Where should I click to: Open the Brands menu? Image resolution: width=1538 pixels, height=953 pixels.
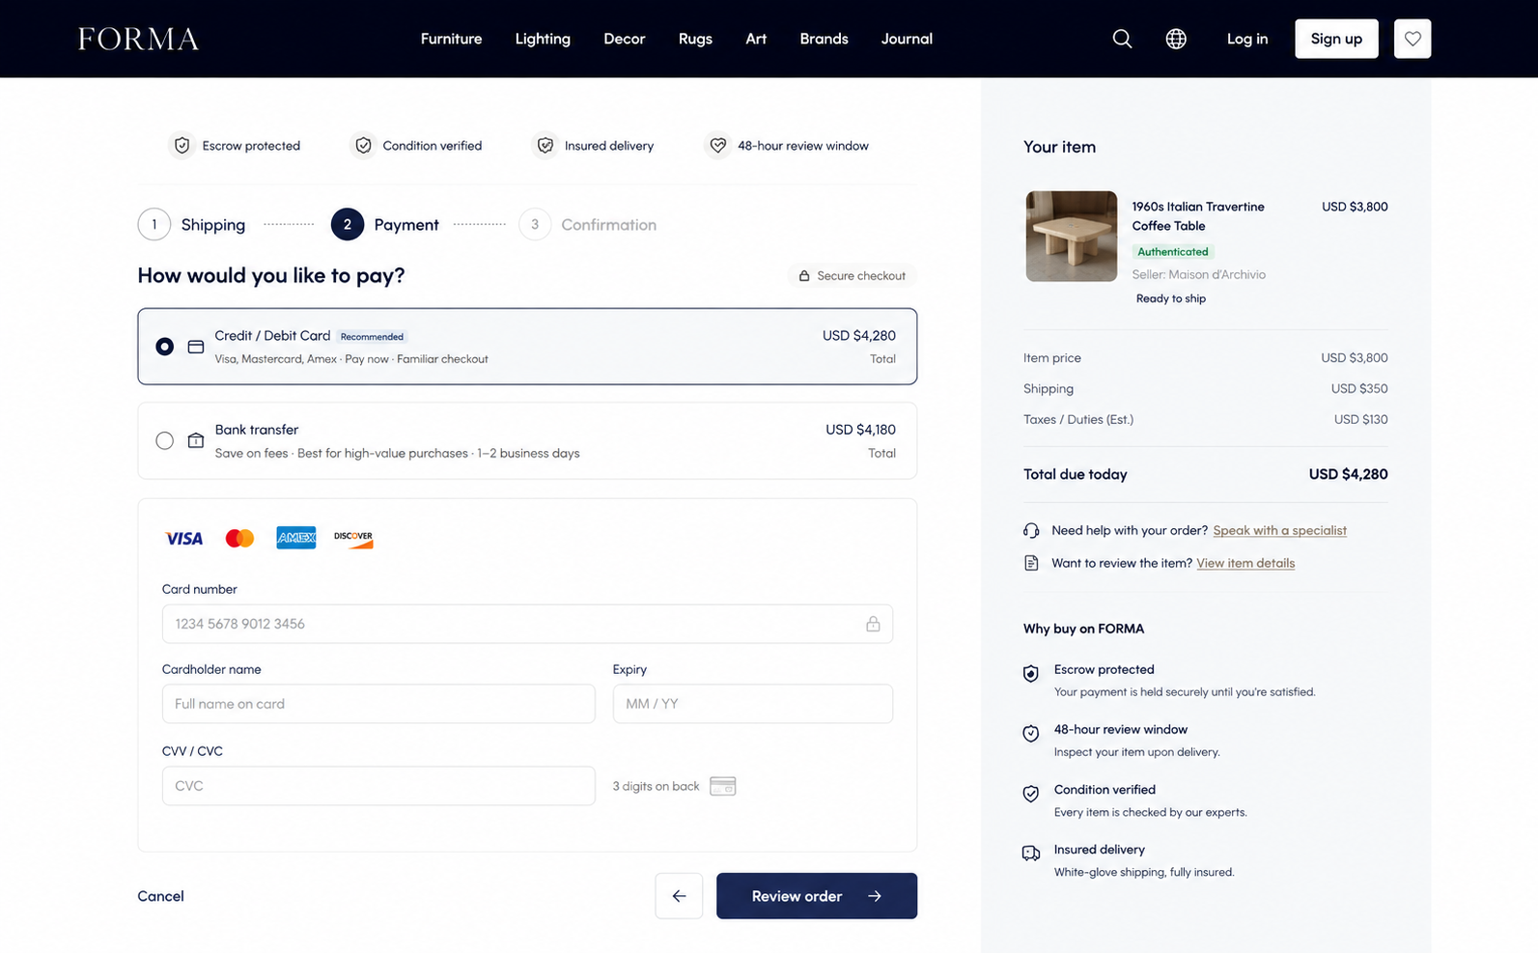824,39
